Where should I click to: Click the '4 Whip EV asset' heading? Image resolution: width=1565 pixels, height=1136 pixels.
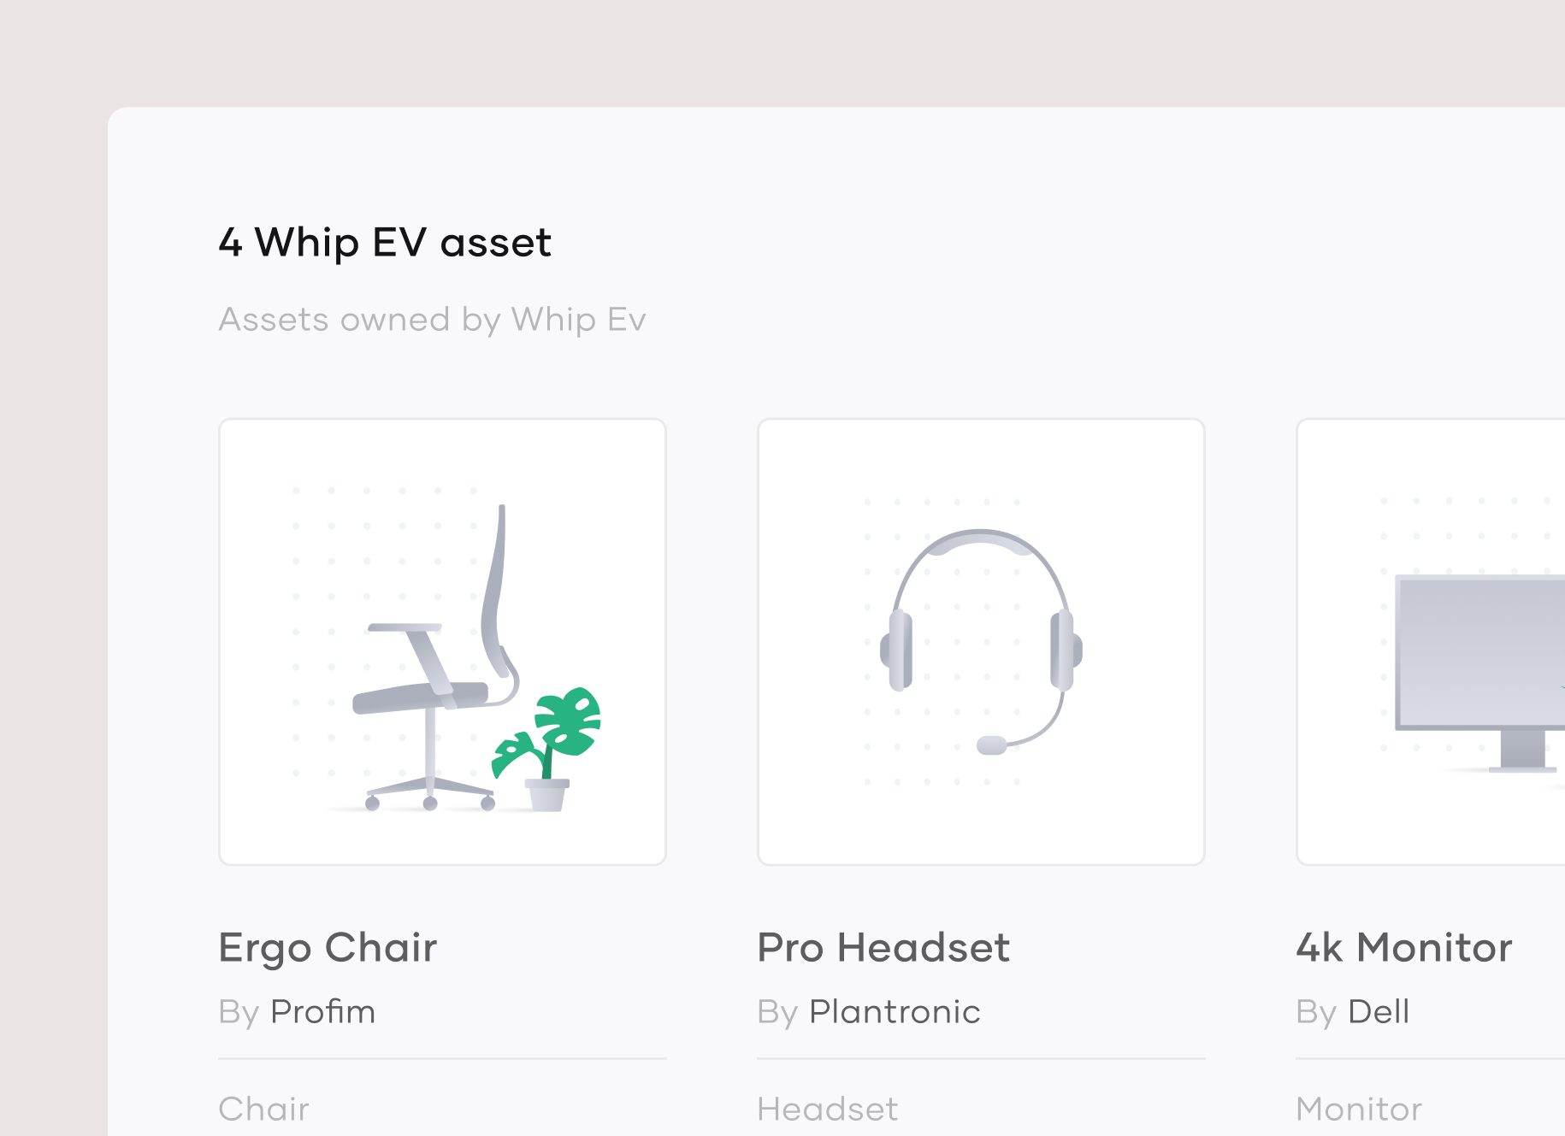click(x=385, y=242)
